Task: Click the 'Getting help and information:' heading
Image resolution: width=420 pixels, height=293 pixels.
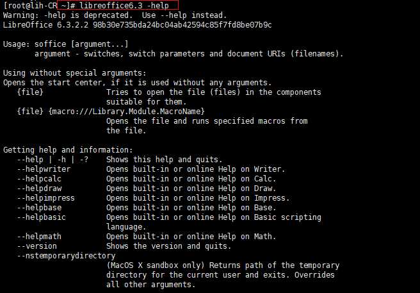Action: (68, 150)
